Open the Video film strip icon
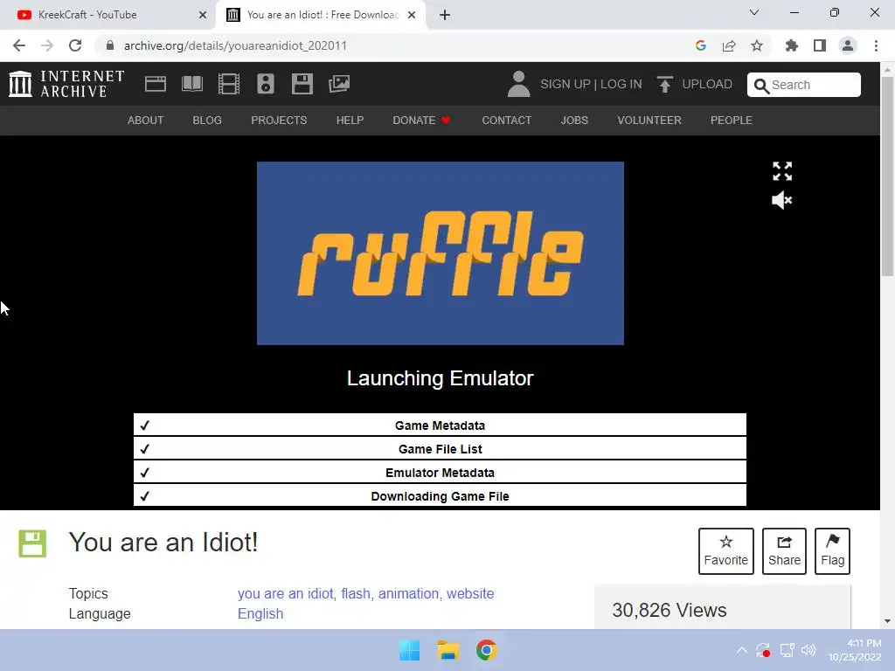Image resolution: width=895 pixels, height=671 pixels. 229,84
